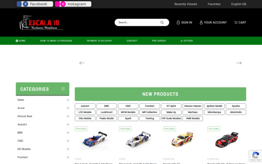Open the shopping Cart icon

pyautogui.click(x=236, y=22)
